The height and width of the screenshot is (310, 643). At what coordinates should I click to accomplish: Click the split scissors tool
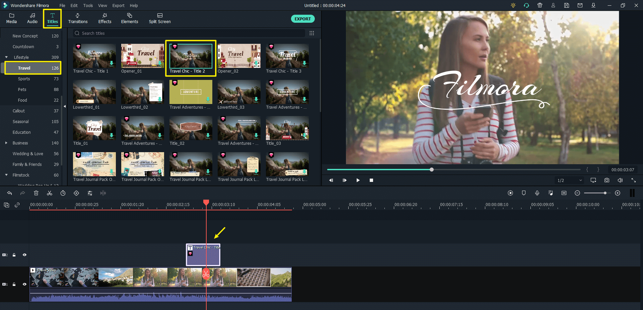click(x=50, y=193)
